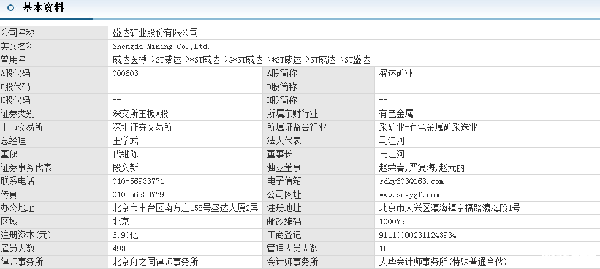Viewport: 600px width, 269px height.
Task: Click the 办公地址 label cell
Action: pyautogui.click(x=55, y=208)
